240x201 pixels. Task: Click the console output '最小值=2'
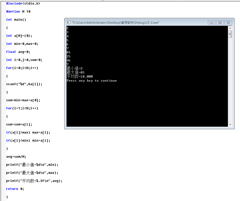pos(75,68)
